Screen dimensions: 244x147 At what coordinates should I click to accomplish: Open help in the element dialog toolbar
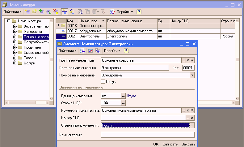point(126,51)
